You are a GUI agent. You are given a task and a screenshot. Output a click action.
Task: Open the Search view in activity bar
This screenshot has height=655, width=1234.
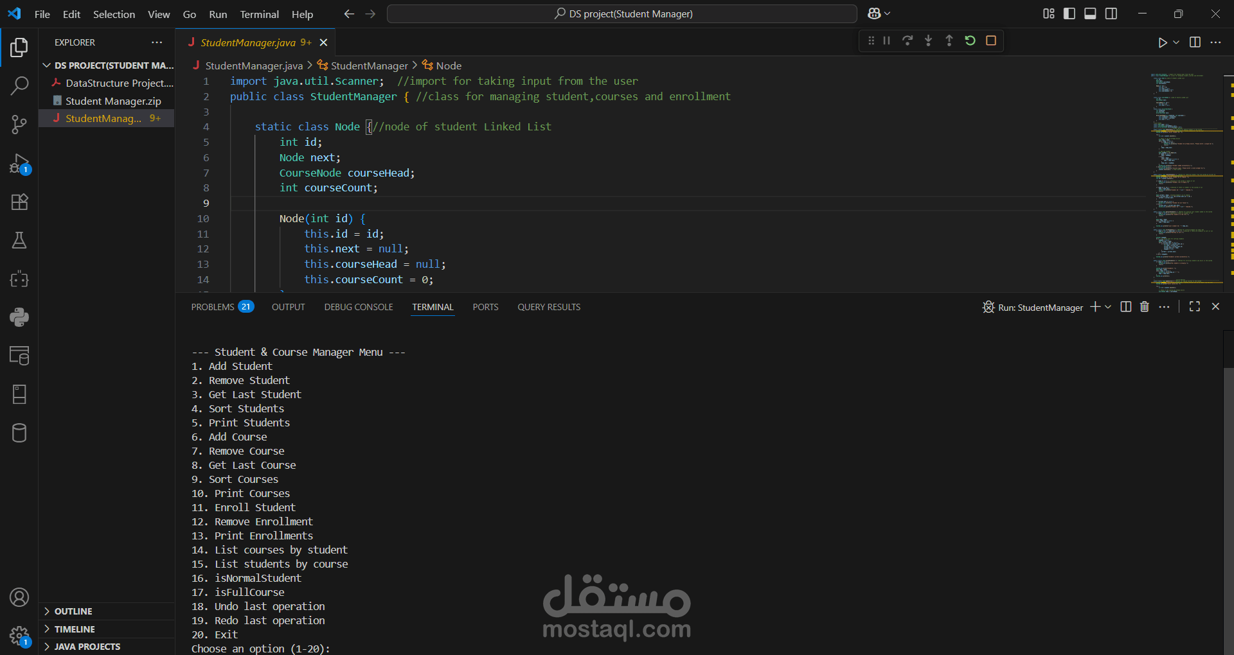(x=19, y=85)
